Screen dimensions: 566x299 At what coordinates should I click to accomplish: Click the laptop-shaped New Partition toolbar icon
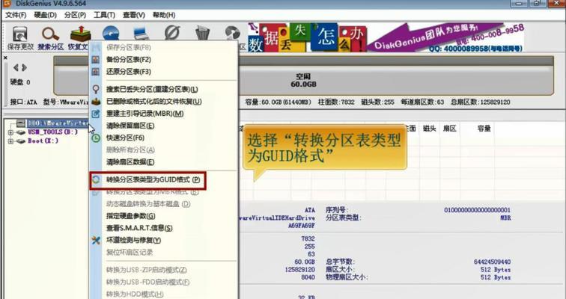(x=141, y=33)
